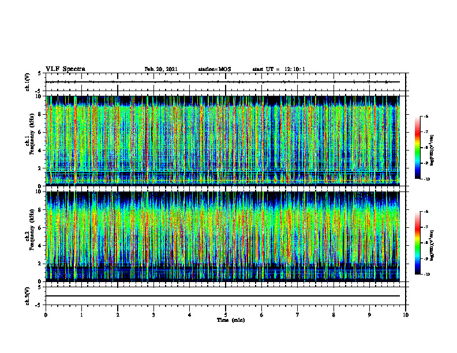Click time axis tick label "3"
The width and height of the screenshot is (457, 353).
pos(153,315)
